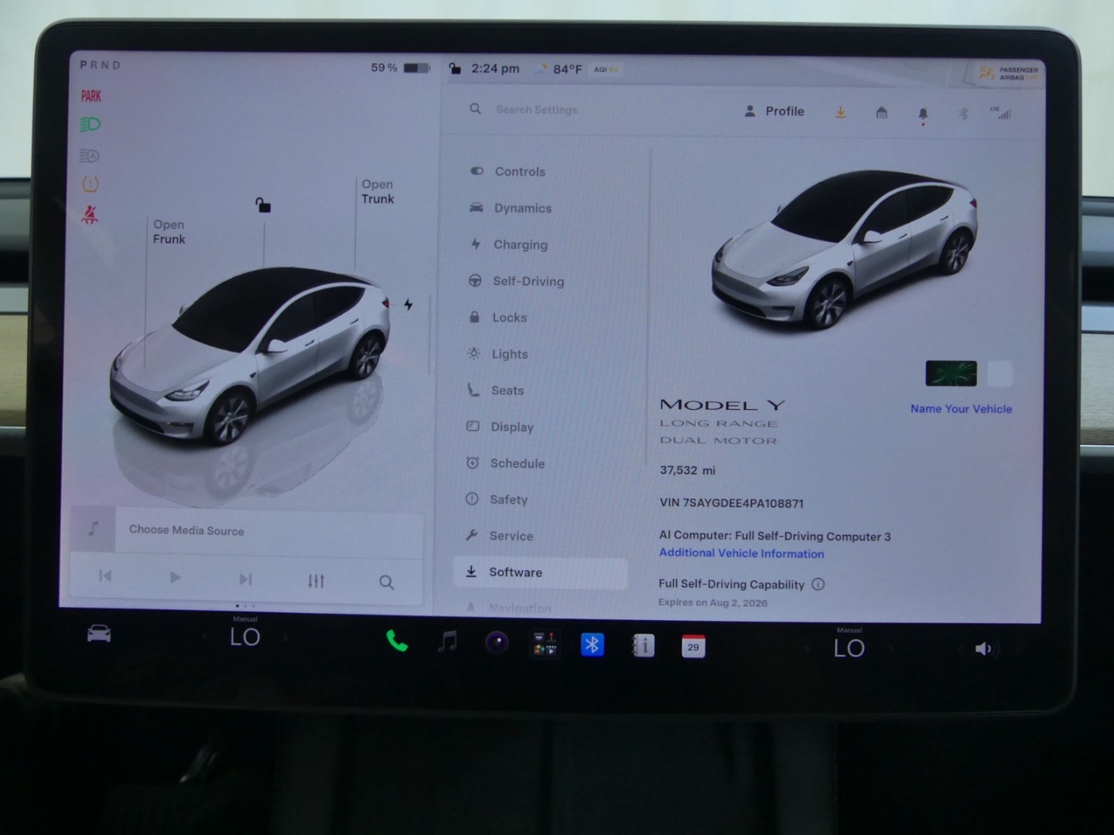Tap the VIN 7SAYGDEE4PA108871 text
This screenshot has width=1114, height=835.
732,503
